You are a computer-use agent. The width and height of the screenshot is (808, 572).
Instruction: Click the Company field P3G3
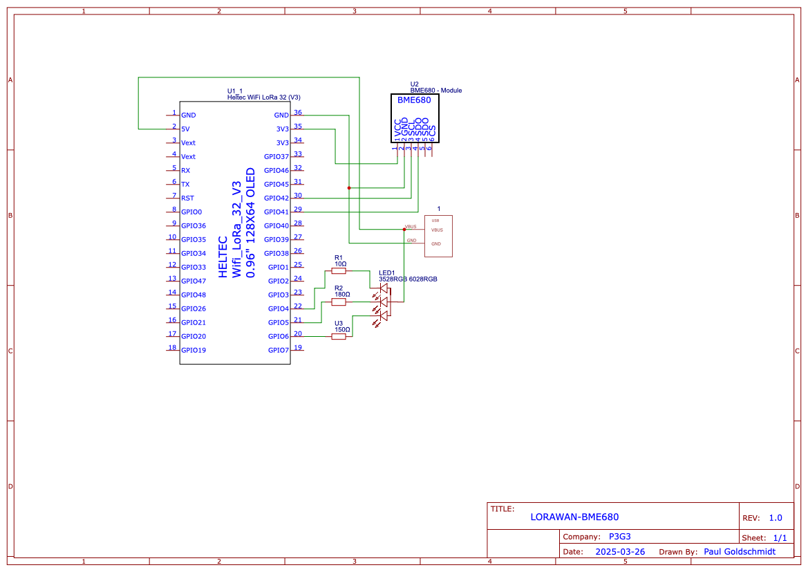point(619,536)
